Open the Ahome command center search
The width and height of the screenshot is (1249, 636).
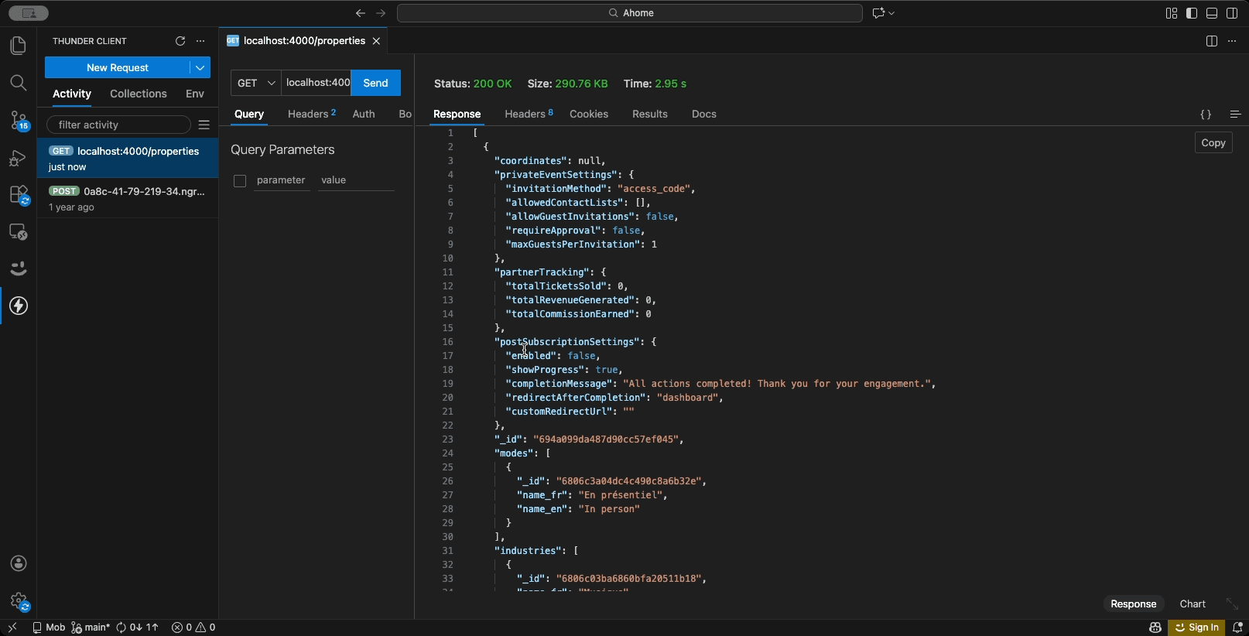[x=630, y=13]
